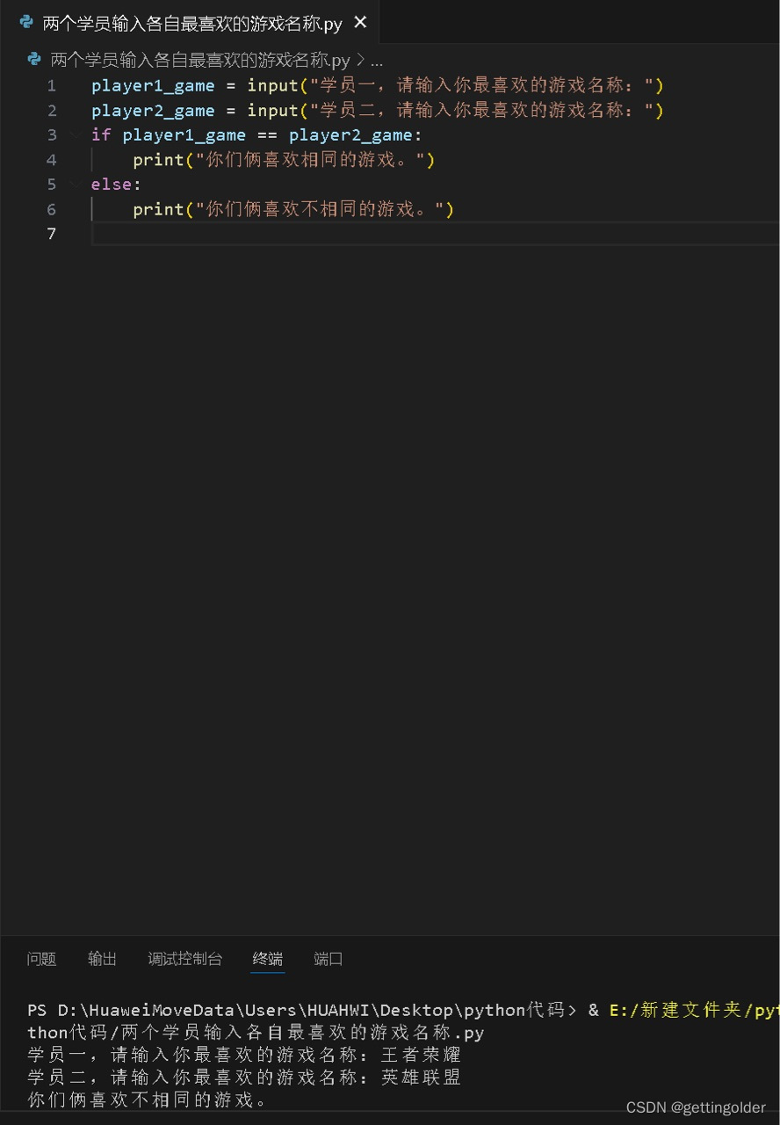Viewport: 780px width, 1125px height.
Task: Switch to the 终端 panel tab
Action: pos(268,959)
